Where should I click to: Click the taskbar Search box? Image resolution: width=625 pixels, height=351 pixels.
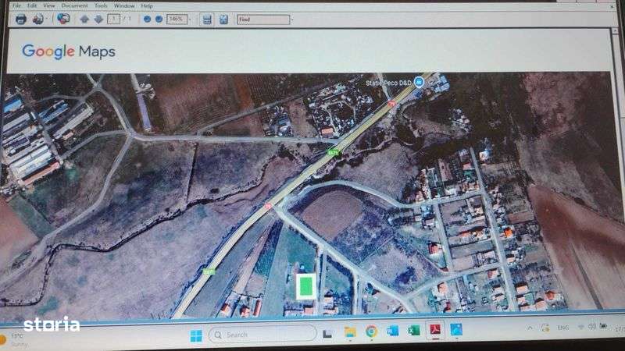(262, 335)
